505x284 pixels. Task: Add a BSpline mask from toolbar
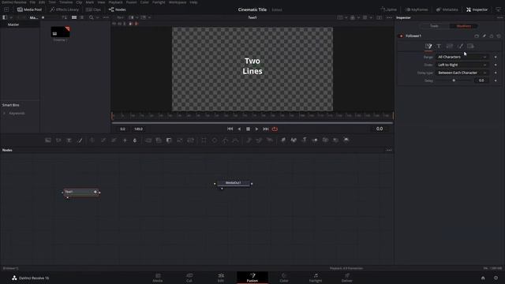click(236, 140)
